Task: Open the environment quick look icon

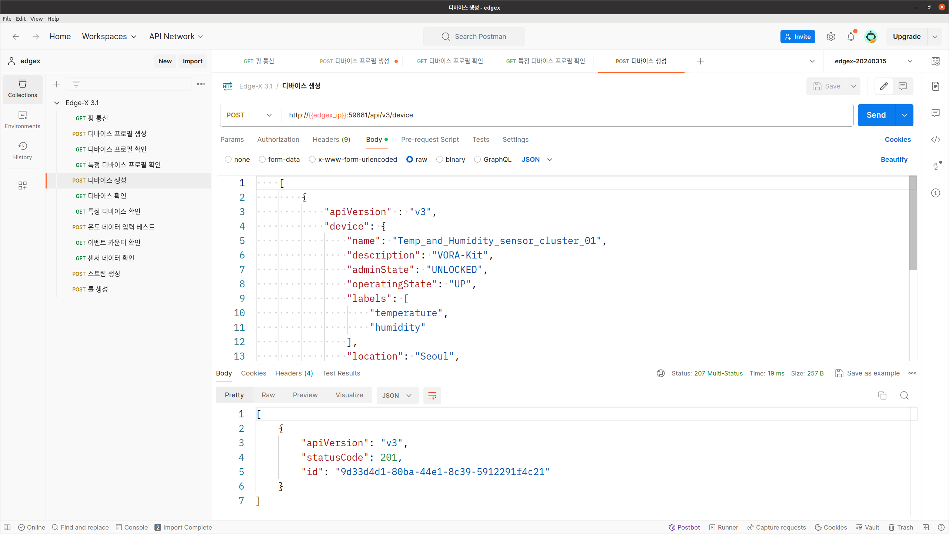Action: 936,61
